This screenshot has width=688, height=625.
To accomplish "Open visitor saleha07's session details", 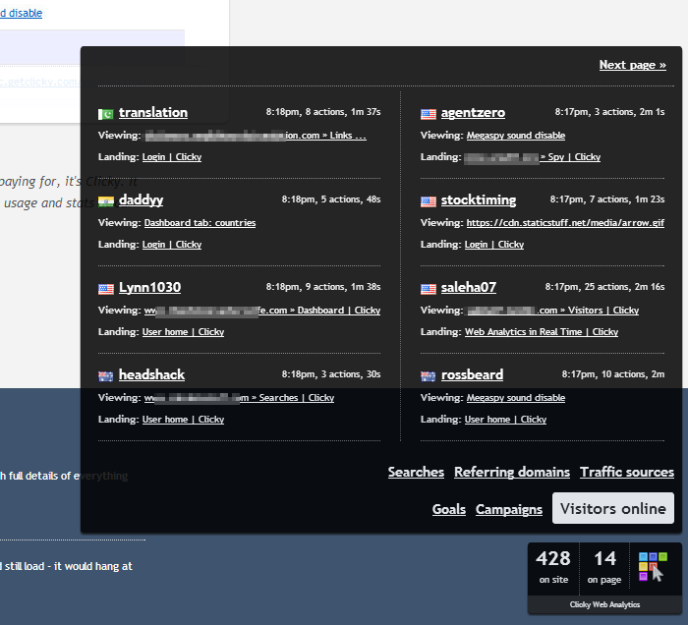I will (x=468, y=288).
